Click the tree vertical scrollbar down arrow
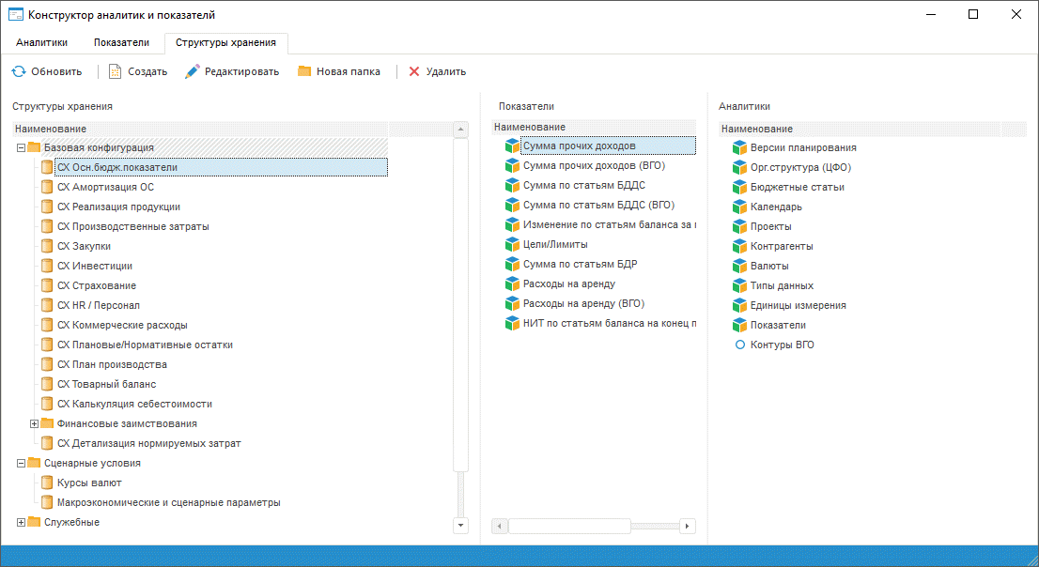The width and height of the screenshot is (1039, 567). pyautogui.click(x=460, y=526)
